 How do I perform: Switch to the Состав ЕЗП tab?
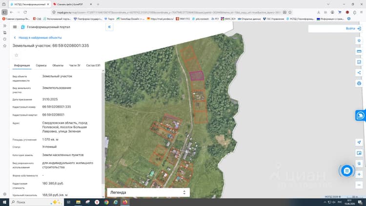(x=93, y=65)
